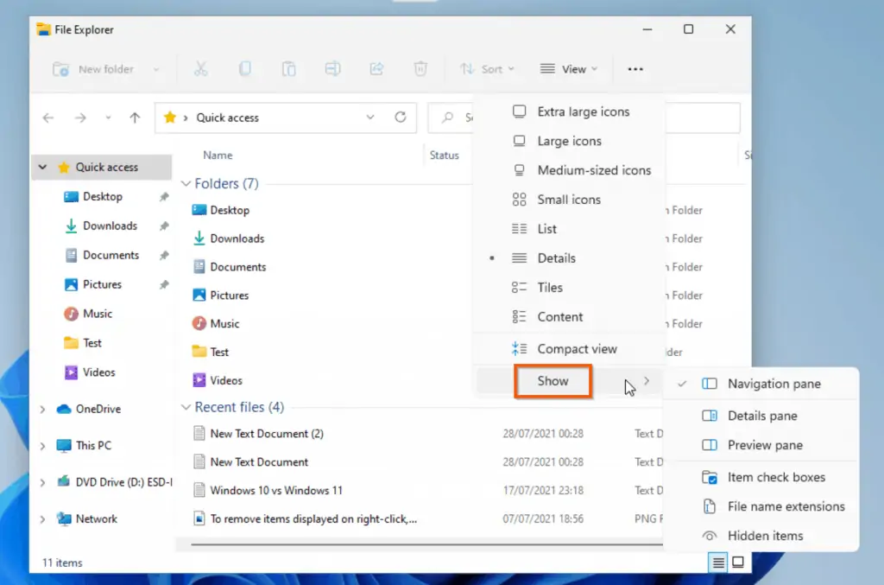Click the star icon in the address bar
This screenshot has width=884, height=585.
170,118
